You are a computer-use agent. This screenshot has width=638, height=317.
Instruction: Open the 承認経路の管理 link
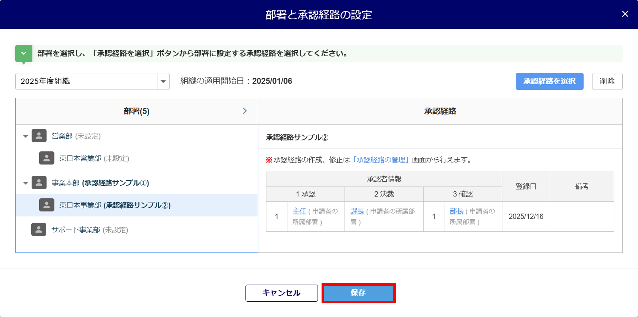[x=380, y=160]
